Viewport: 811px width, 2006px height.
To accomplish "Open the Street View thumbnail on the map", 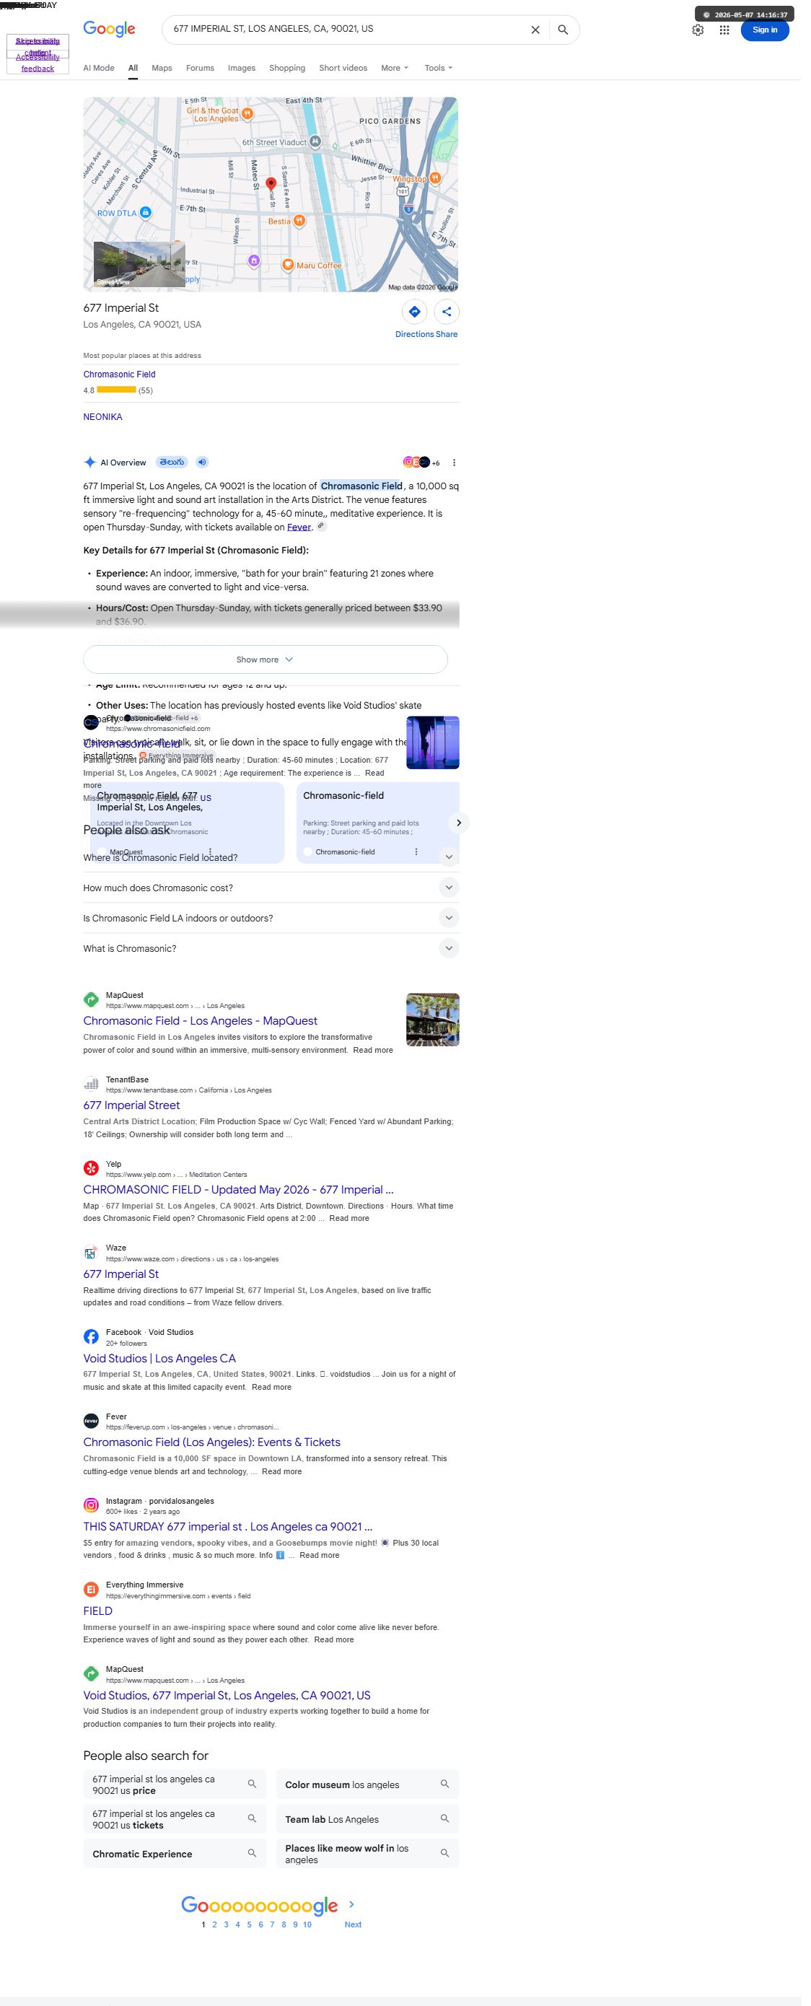I will 139,265.
